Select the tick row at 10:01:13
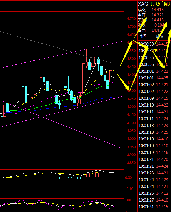 (x=153, y=125)
